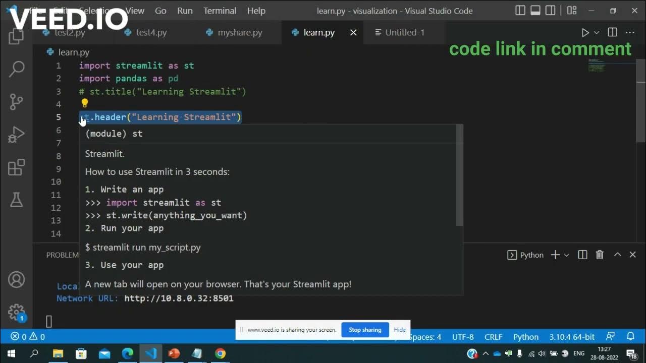The height and width of the screenshot is (363, 646).
Task: Open the Run menu
Action: pos(185,11)
